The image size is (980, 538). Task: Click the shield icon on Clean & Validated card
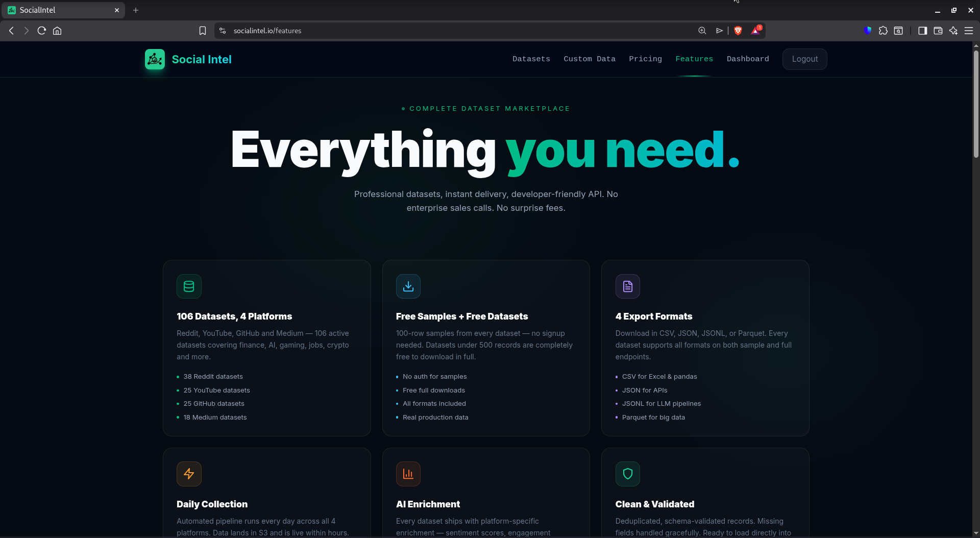(x=627, y=474)
